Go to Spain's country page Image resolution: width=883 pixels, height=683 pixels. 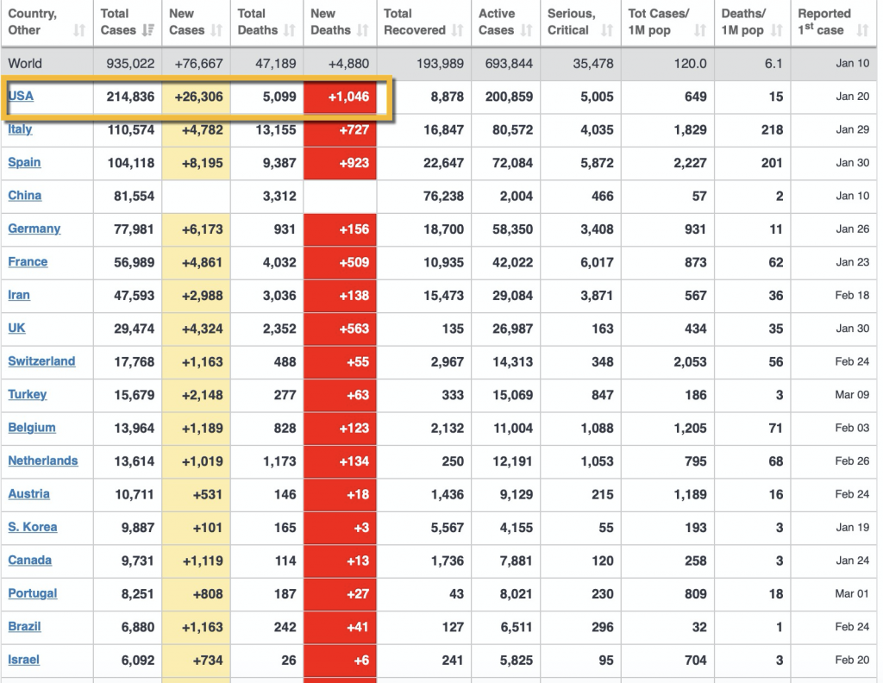pyautogui.click(x=24, y=162)
